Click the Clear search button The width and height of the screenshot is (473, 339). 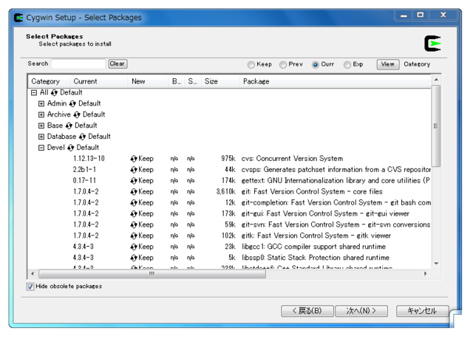click(x=118, y=64)
